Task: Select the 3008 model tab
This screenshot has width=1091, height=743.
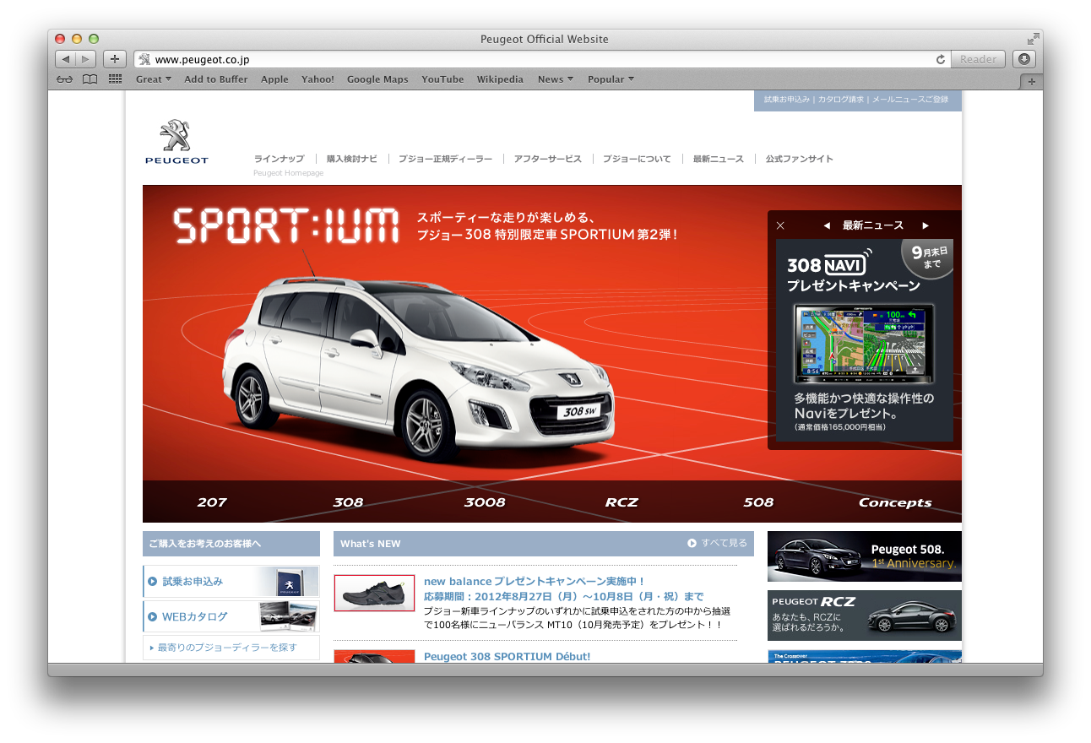Action: [x=485, y=502]
